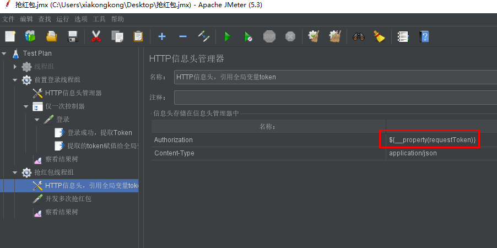
Task: Click the Cut scissors icon
Action: click(96, 36)
